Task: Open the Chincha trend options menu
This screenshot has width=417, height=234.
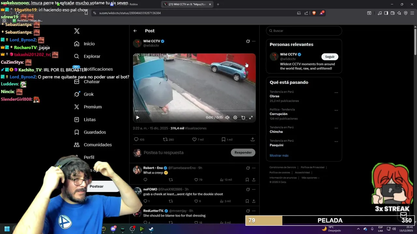Action: coord(336,128)
